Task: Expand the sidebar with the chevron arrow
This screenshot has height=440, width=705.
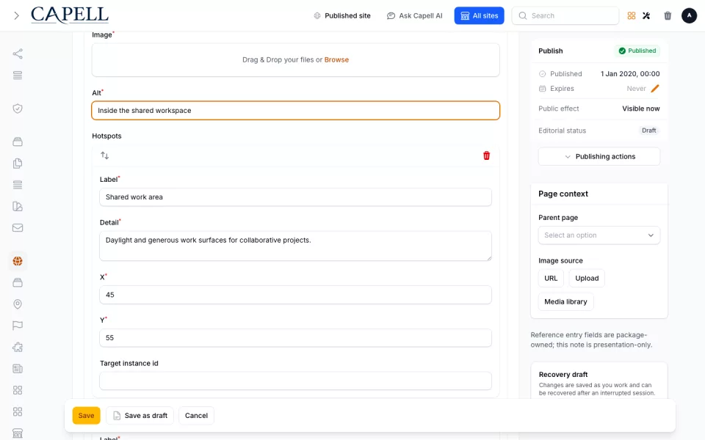Action: (17, 15)
